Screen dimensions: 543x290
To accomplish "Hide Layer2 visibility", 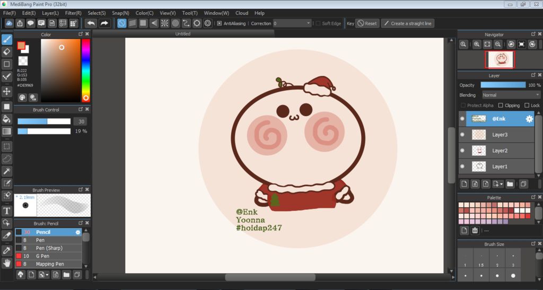I will tap(462, 151).
